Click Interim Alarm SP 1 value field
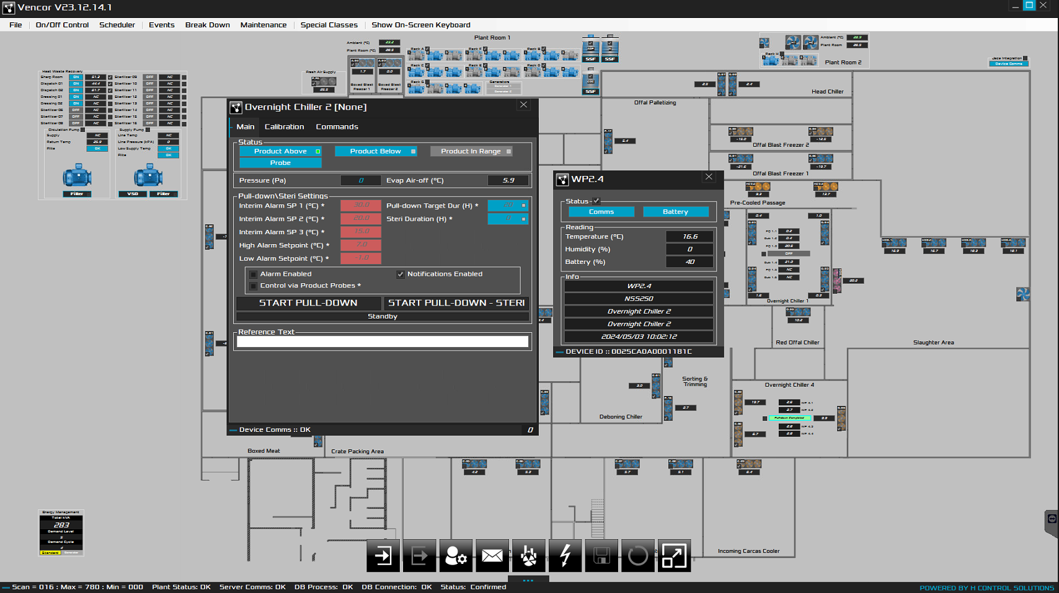 (361, 205)
